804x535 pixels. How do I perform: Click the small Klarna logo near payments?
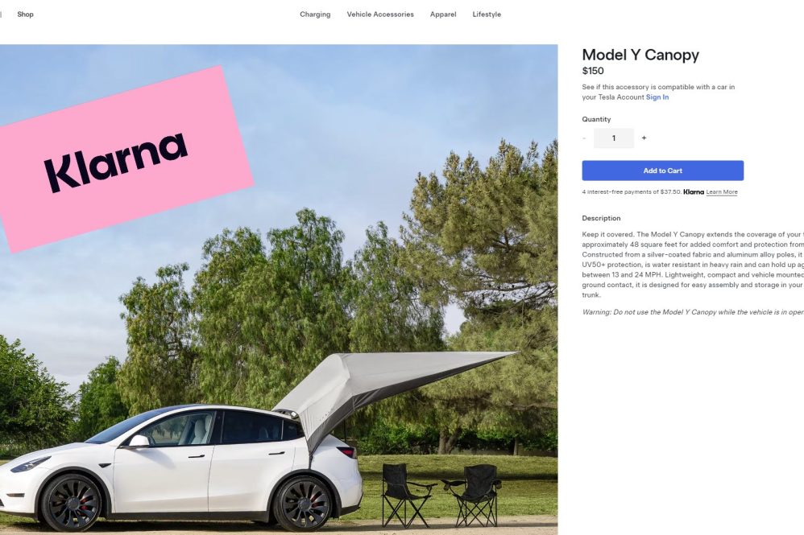pos(694,192)
